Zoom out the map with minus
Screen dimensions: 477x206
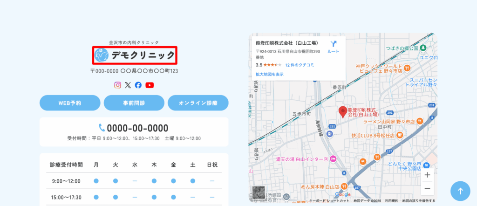(x=427, y=188)
